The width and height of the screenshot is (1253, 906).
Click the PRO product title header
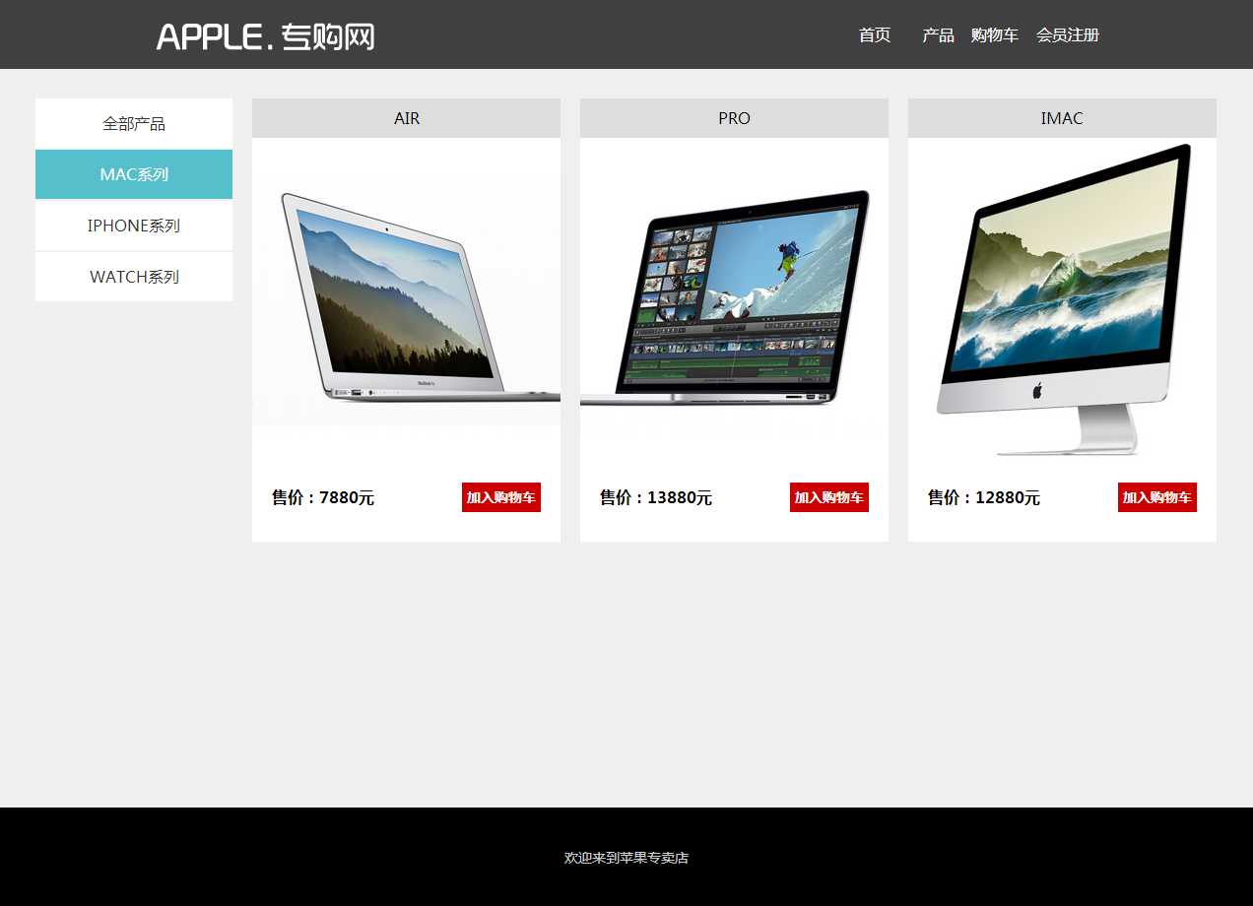[734, 118]
